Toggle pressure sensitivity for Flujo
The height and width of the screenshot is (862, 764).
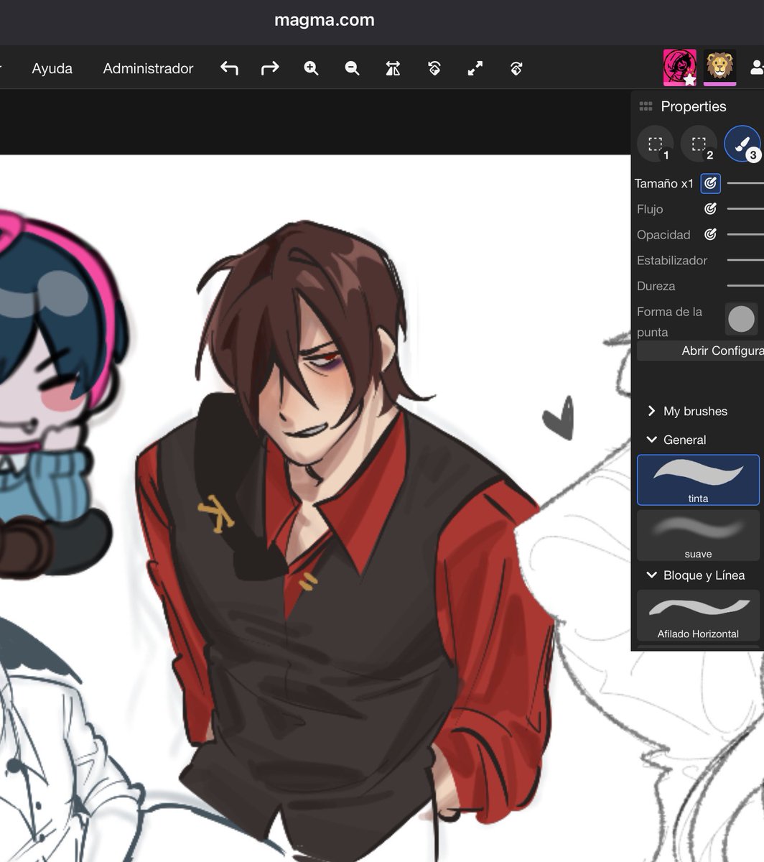(x=710, y=209)
